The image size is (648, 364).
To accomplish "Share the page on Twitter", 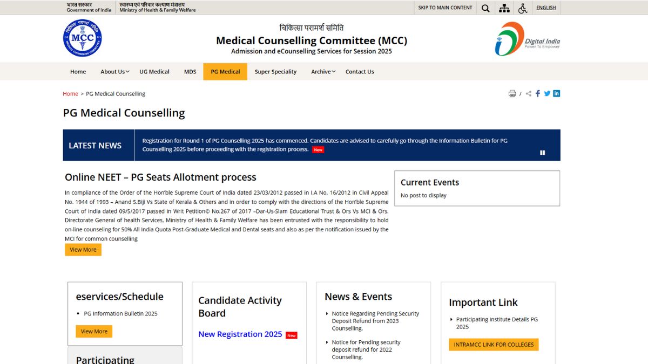I will click(x=547, y=94).
